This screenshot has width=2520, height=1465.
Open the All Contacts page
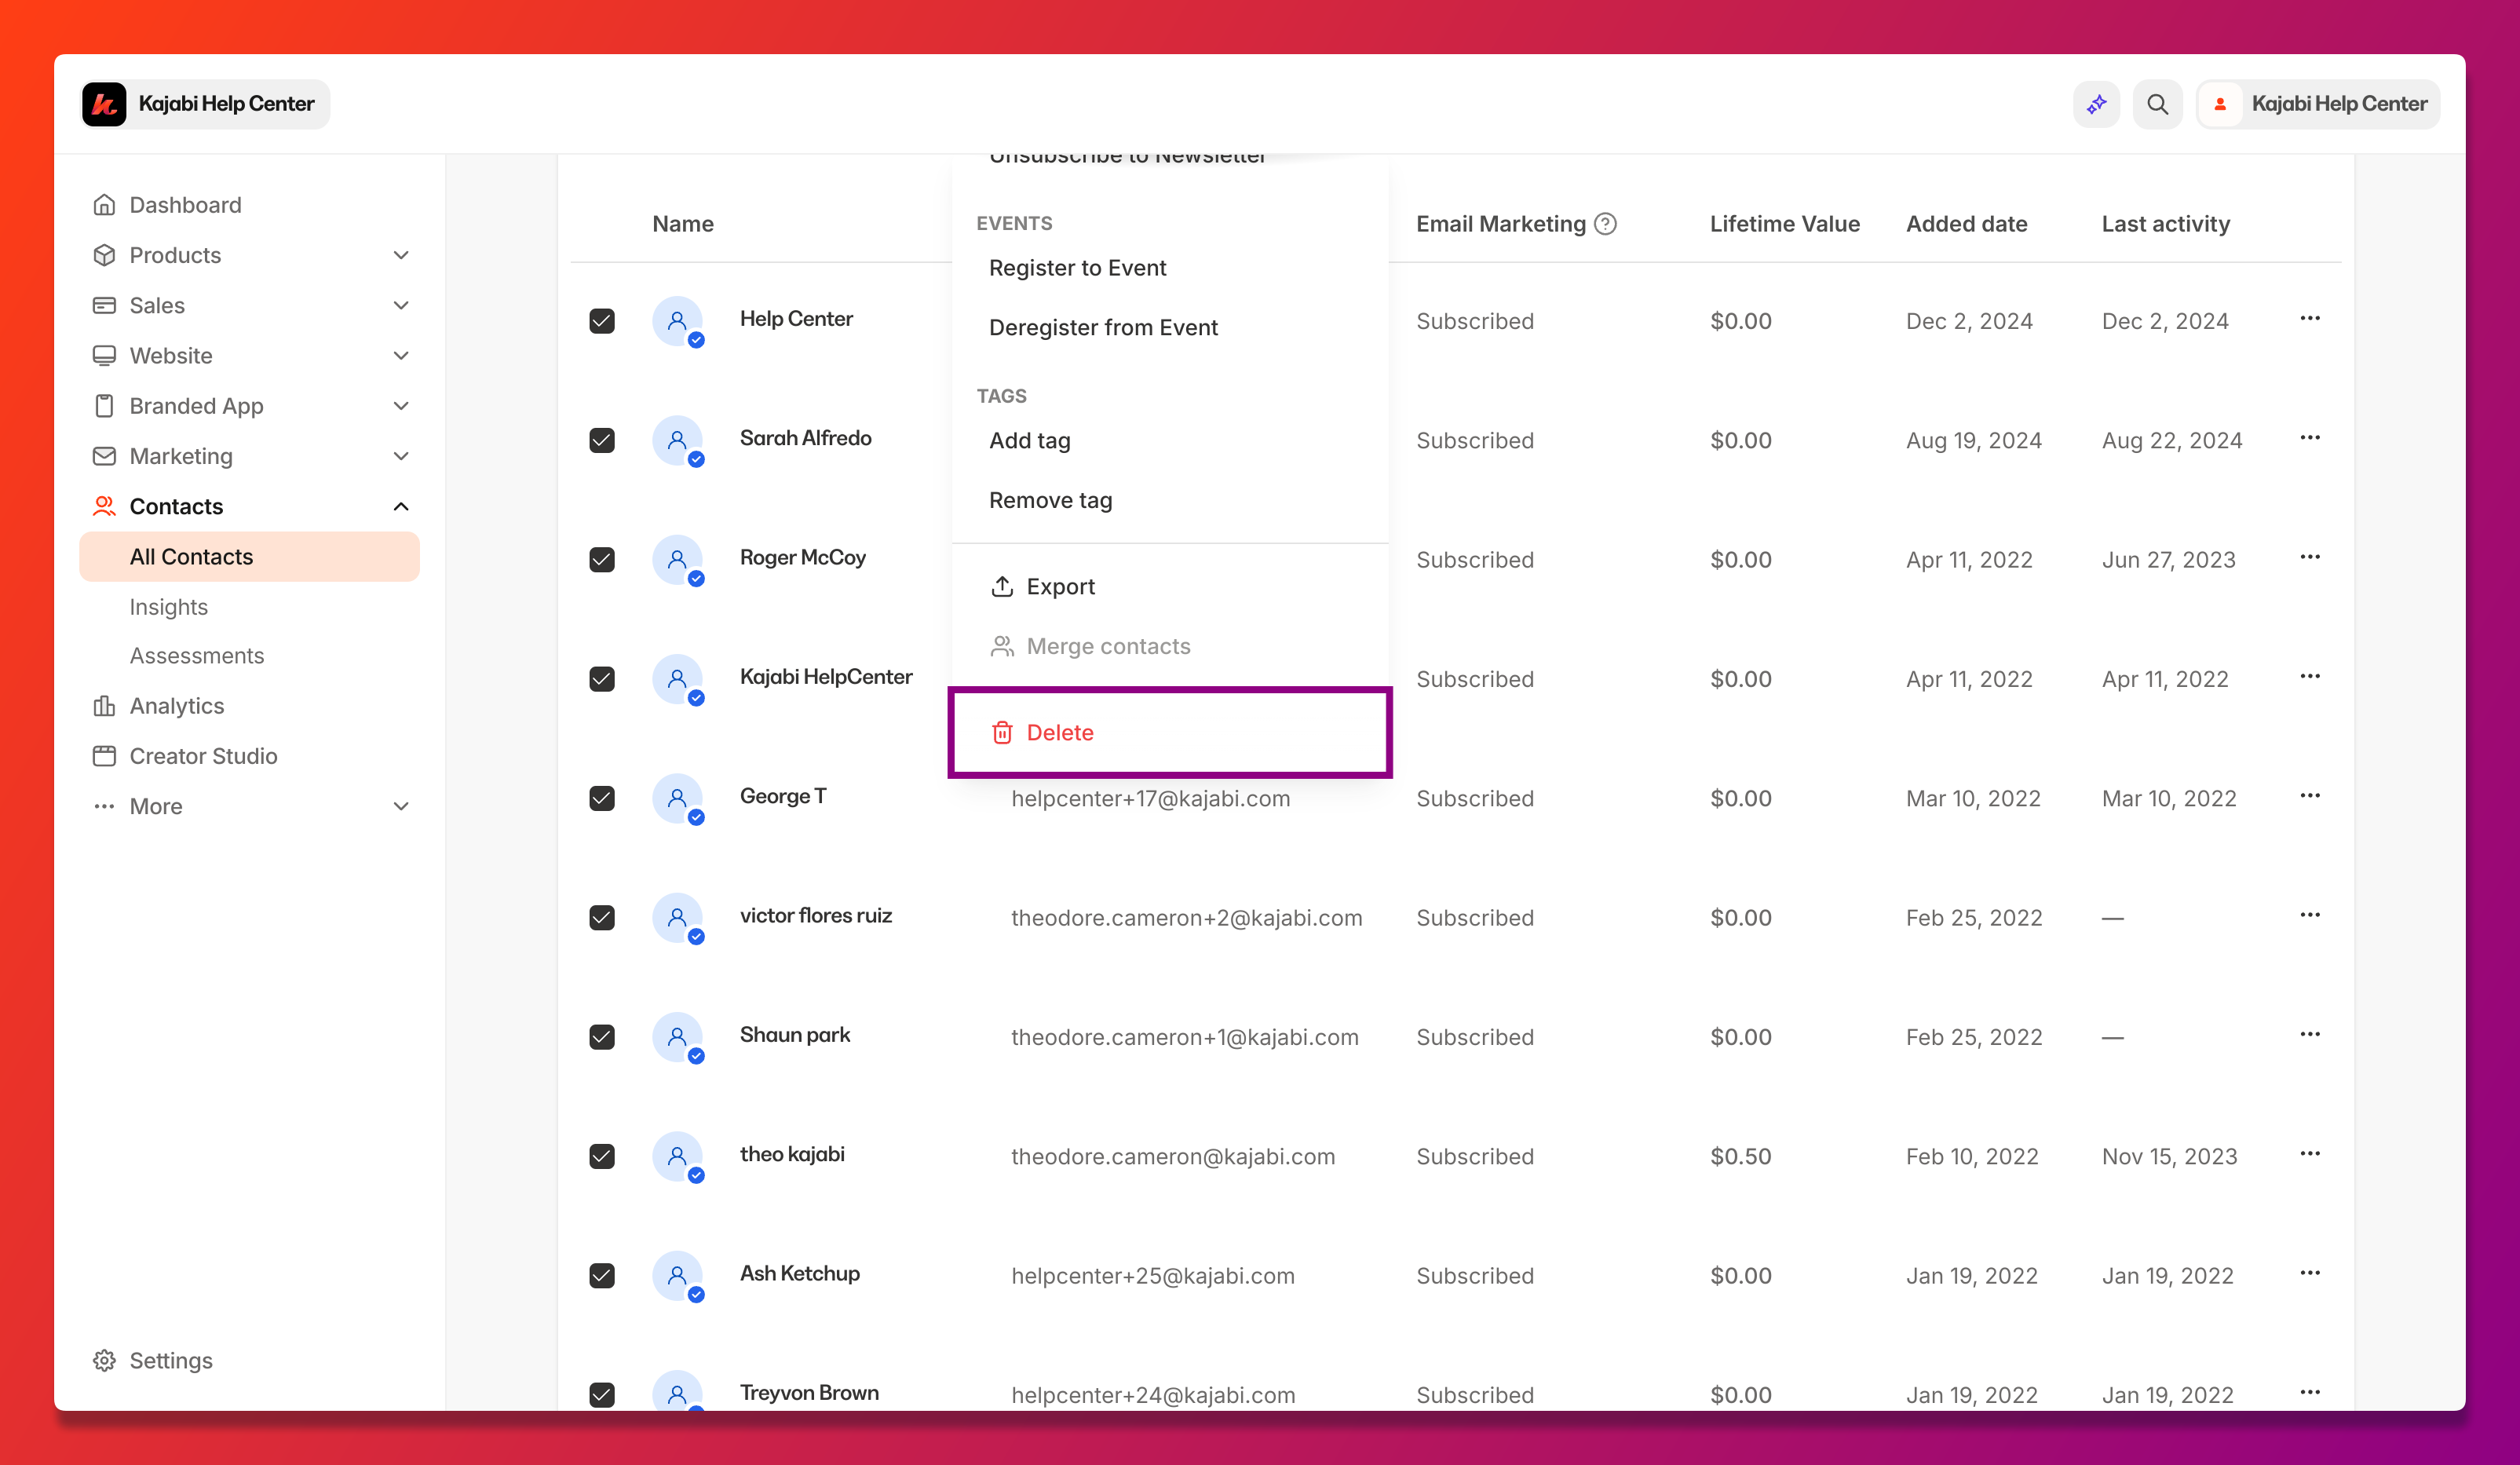coord(249,557)
